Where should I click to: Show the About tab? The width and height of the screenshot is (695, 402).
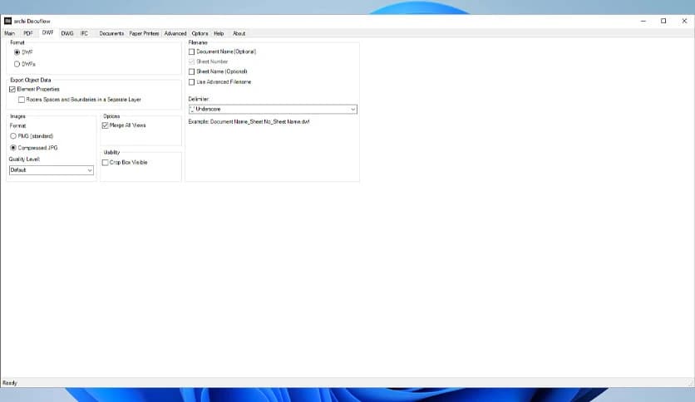coord(239,33)
